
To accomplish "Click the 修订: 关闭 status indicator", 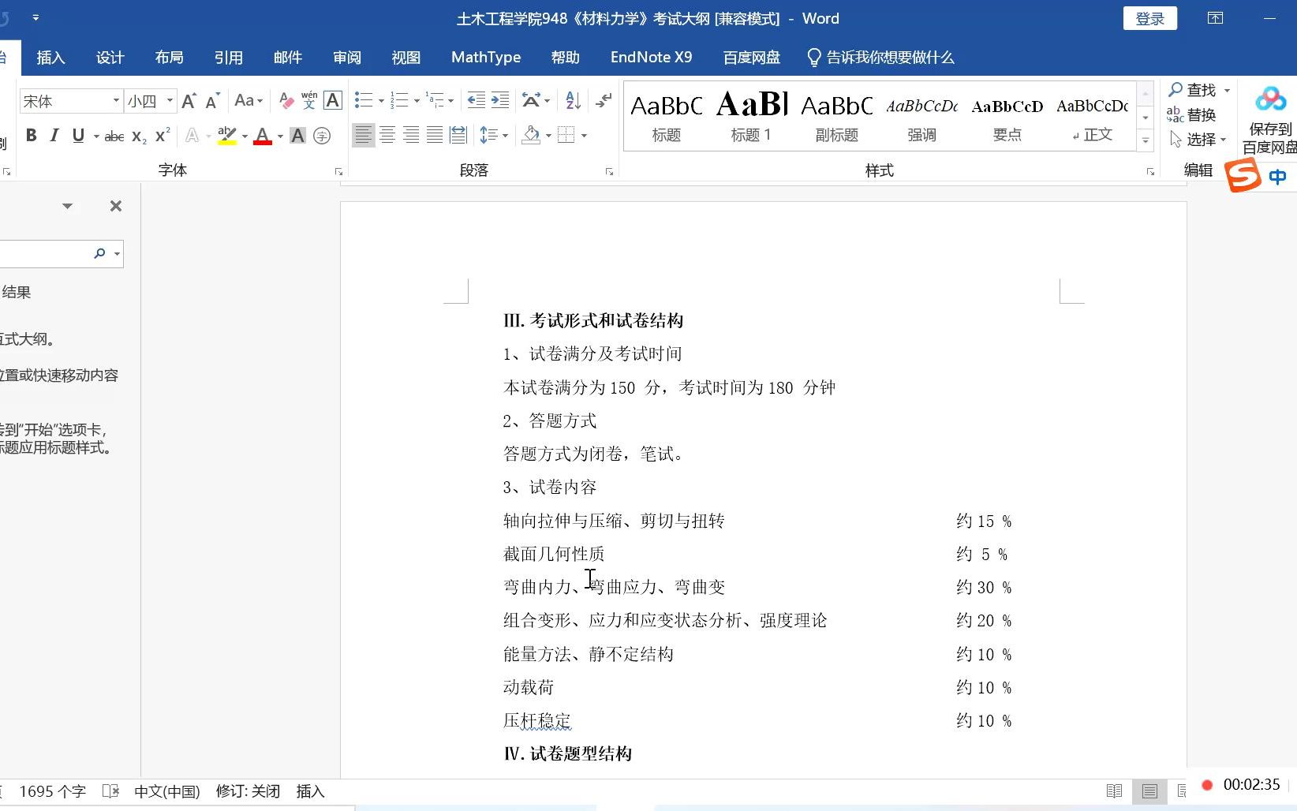I will pyautogui.click(x=248, y=790).
